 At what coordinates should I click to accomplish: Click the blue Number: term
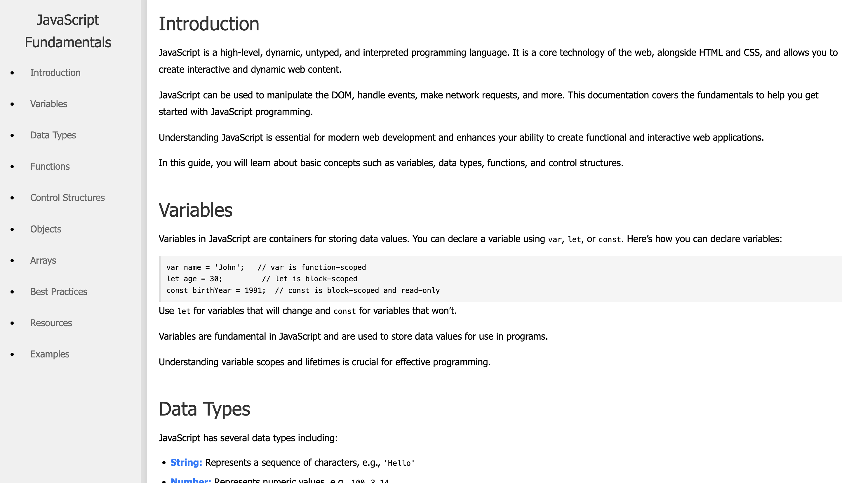(x=191, y=480)
